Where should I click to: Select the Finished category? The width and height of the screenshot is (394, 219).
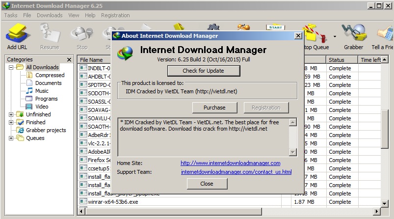coord(36,122)
